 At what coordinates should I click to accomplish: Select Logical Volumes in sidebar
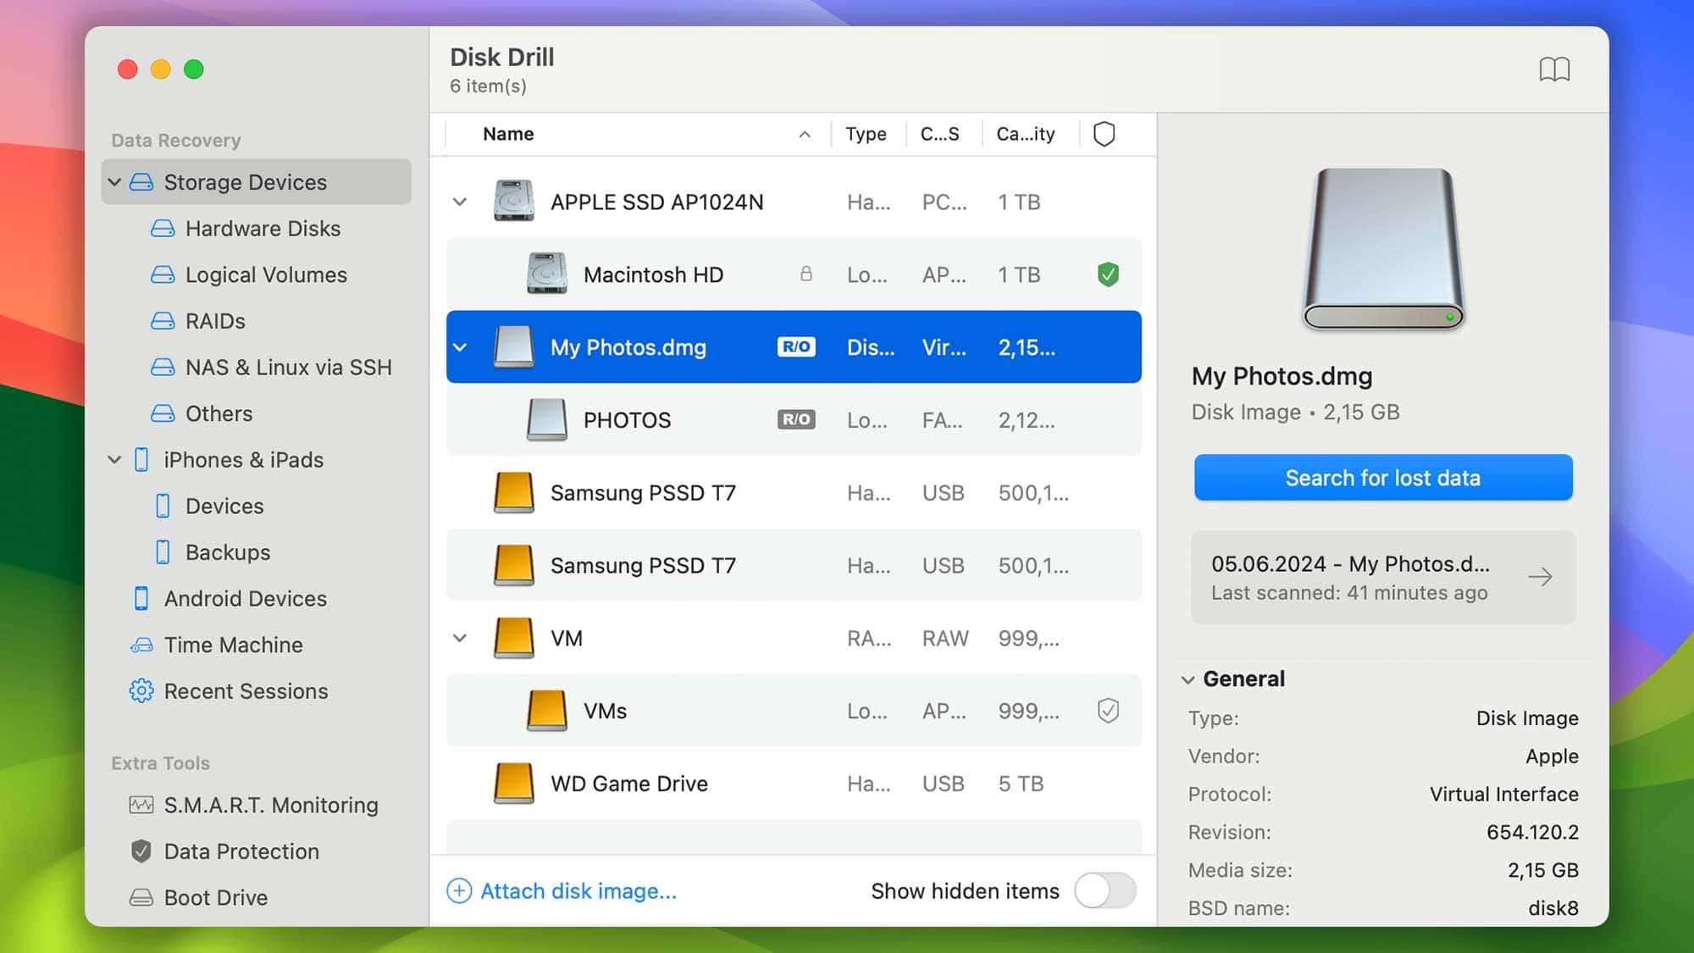point(266,275)
